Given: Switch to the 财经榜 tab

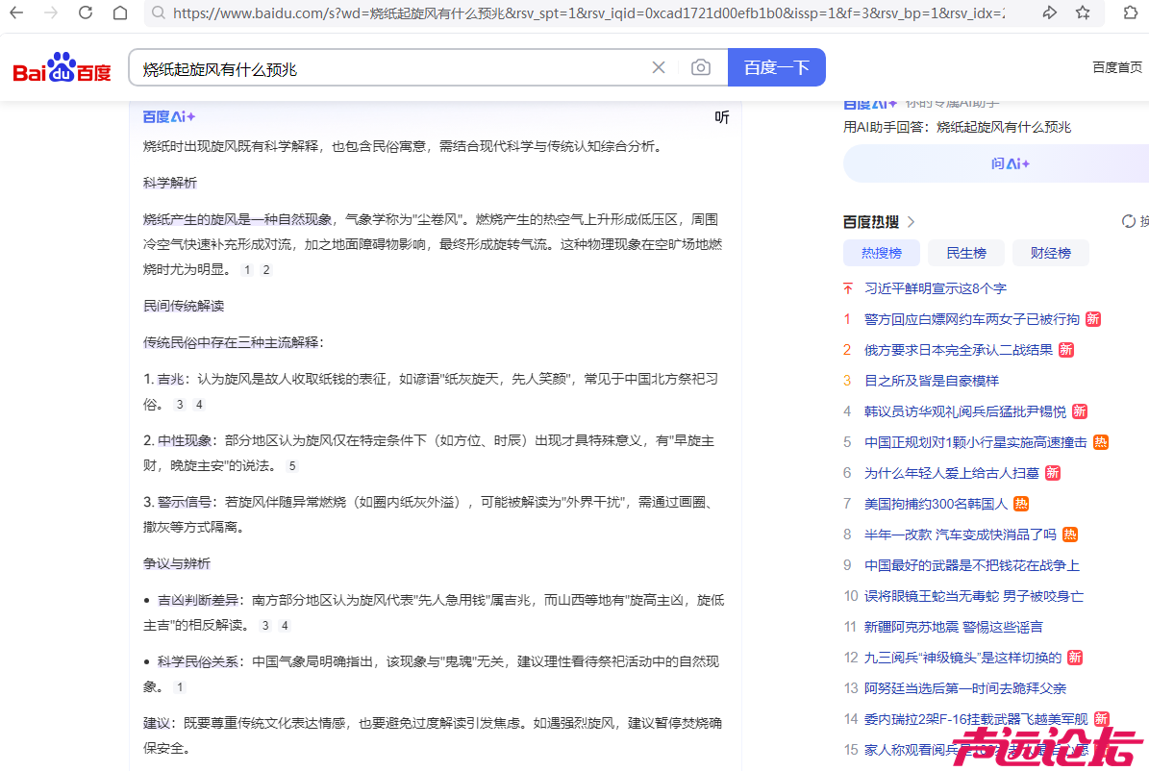Looking at the screenshot, I should (1050, 252).
